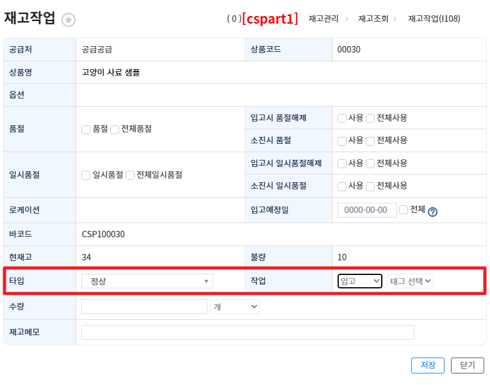The width and height of the screenshot is (490, 385).
Task: Go to 재고관리 breadcrumb
Action: [x=323, y=19]
